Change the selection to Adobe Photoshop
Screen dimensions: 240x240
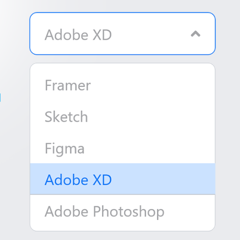point(104,211)
